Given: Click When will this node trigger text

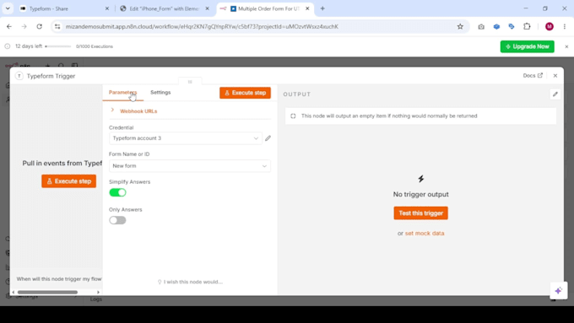Looking at the screenshot, I should pyautogui.click(x=59, y=279).
